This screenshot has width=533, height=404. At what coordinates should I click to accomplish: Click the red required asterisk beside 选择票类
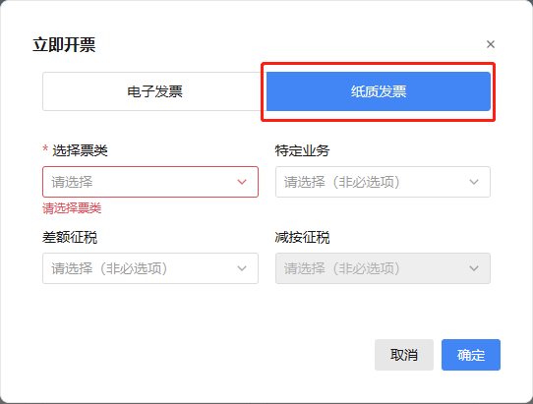[x=45, y=148]
